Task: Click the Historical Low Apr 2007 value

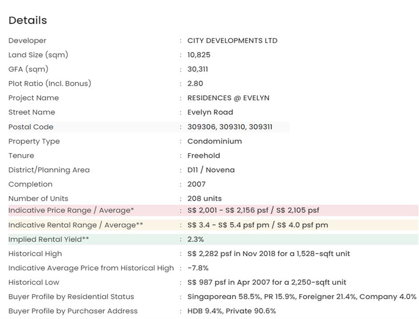Action: pos(267,282)
